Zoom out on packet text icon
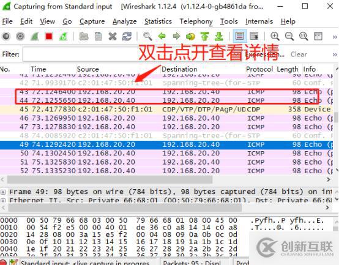 pos(289,36)
